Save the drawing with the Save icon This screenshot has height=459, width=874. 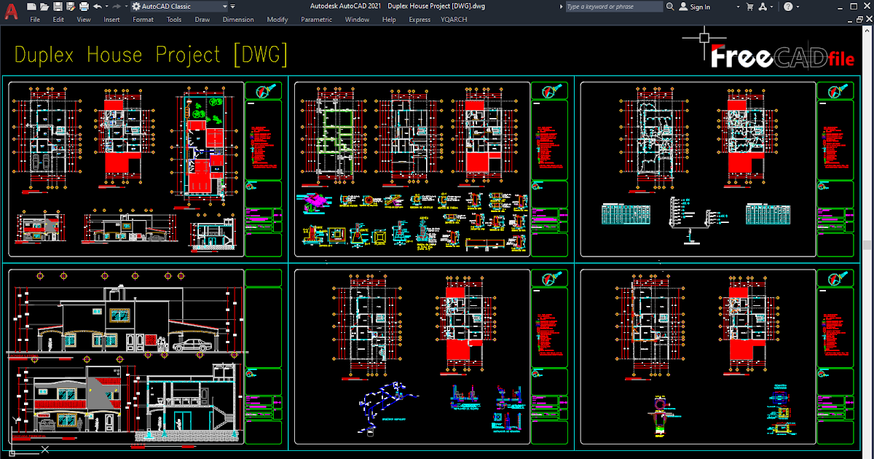pyautogui.click(x=58, y=7)
